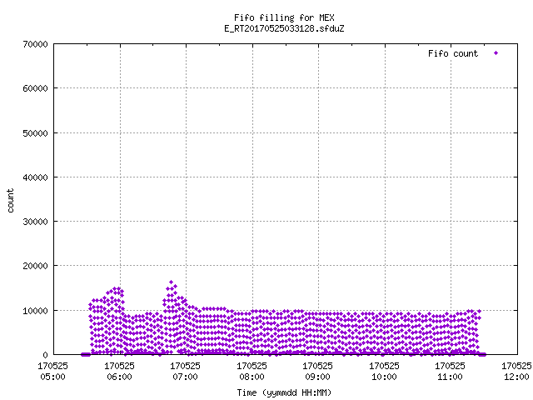This screenshot has height=400, width=533.
Task: Click the y-axis value 50000
Action: point(35,133)
